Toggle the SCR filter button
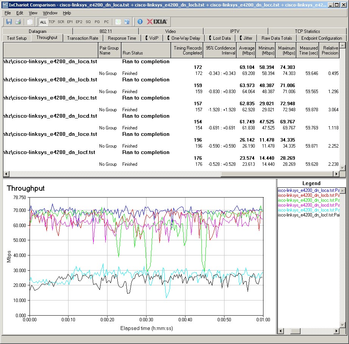This screenshot has width=349, height=344. click(61, 22)
